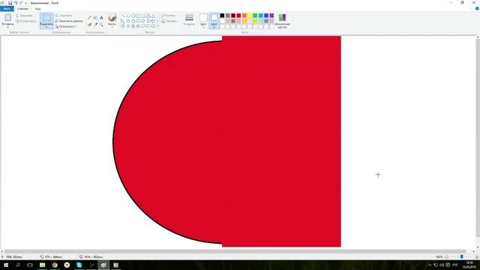
Task: Select the five-point star shape
Action: click(133, 26)
